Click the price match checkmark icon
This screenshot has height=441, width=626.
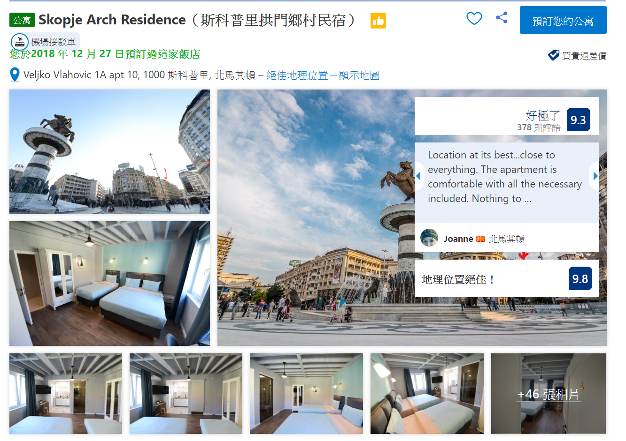tap(554, 55)
